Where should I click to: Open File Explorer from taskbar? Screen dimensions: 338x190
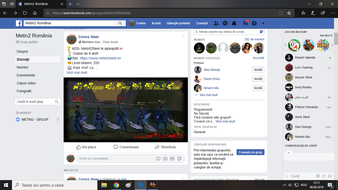(x=104, y=185)
